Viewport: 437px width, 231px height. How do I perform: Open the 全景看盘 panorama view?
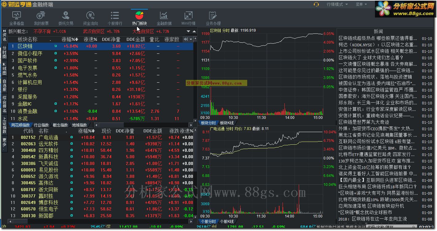pos(17,18)
